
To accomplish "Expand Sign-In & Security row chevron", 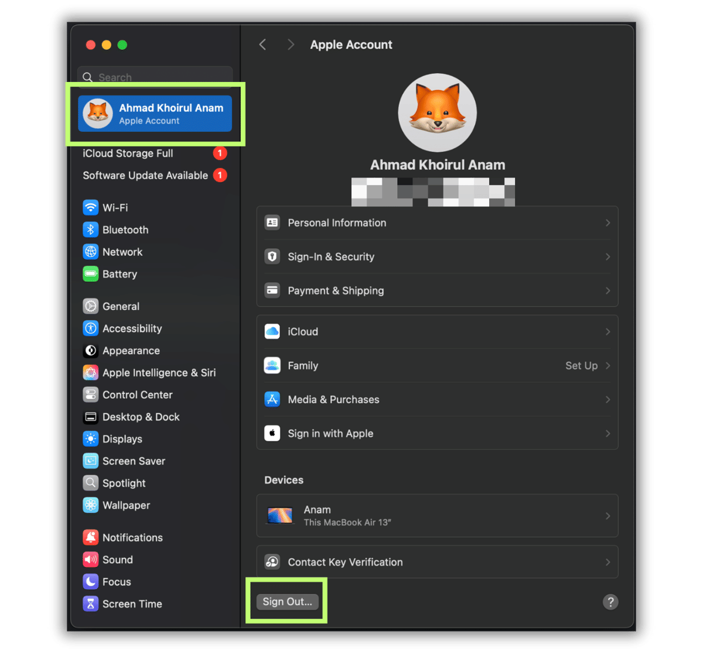I will pos(608,257).
